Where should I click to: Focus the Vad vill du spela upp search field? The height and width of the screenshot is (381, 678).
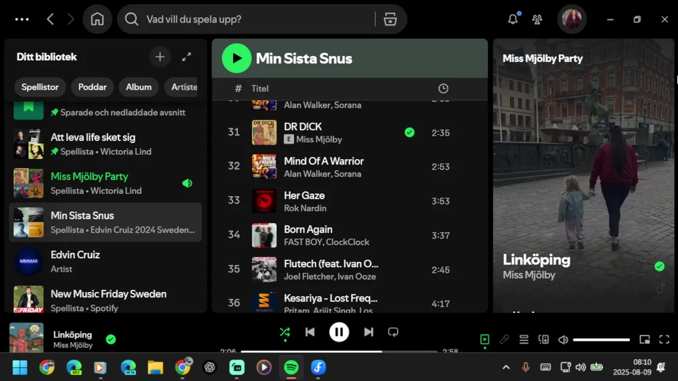(x=260, y=20)
